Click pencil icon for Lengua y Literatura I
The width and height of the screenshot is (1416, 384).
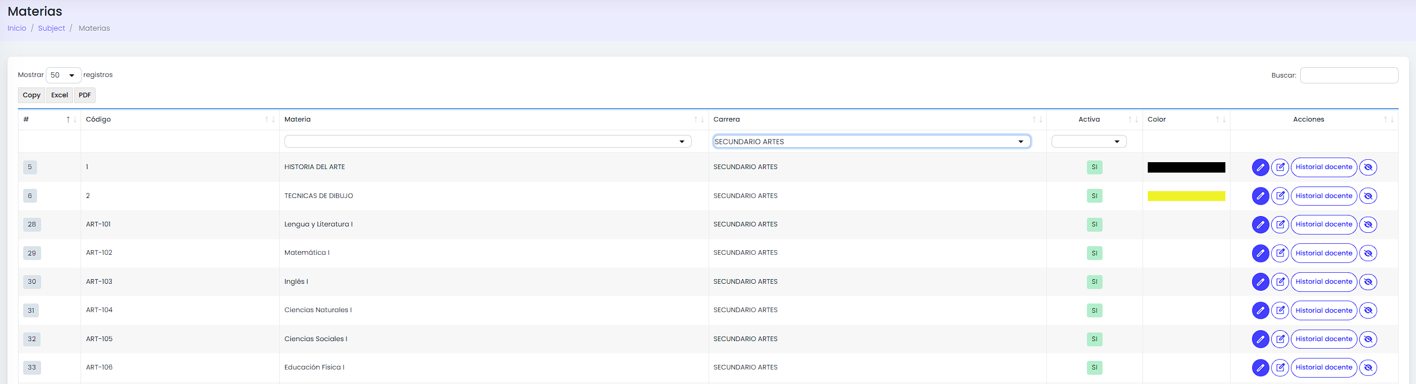1260,225
